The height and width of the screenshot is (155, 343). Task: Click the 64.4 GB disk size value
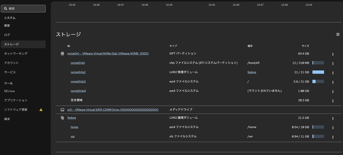tap(303, 54)
